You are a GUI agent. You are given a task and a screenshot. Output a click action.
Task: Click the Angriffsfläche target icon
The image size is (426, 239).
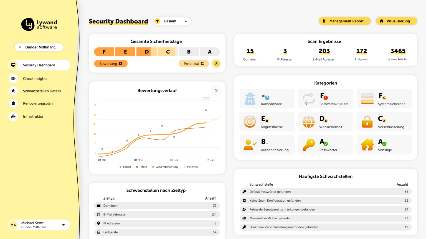[250, 122]
